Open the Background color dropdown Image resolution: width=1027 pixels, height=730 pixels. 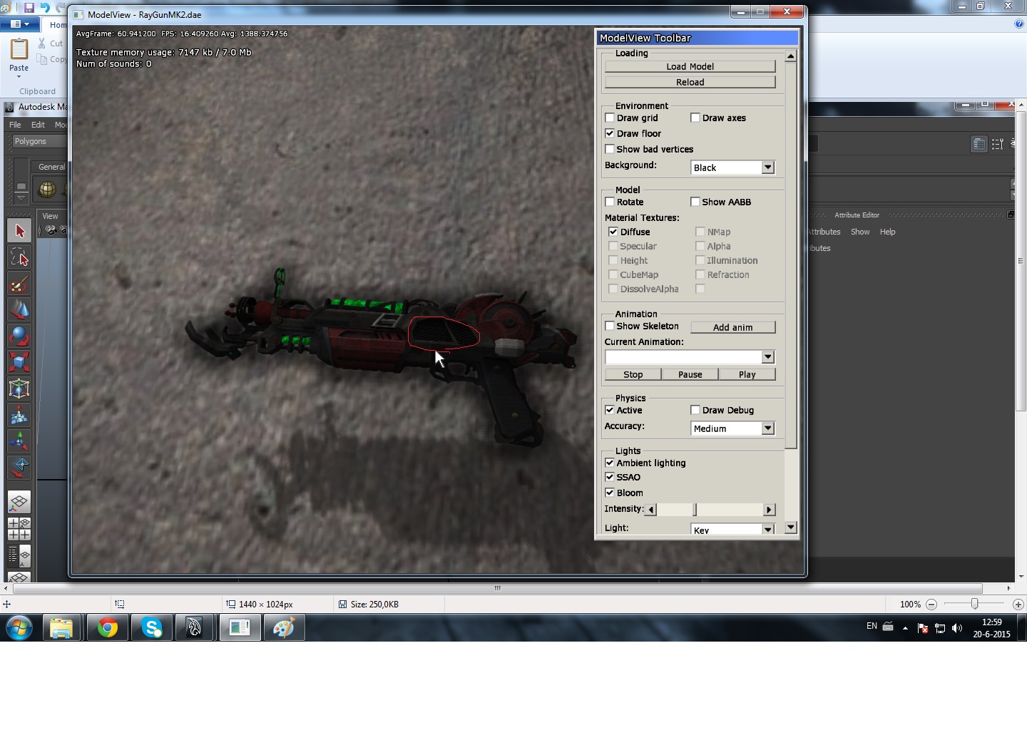coord(767,168)
